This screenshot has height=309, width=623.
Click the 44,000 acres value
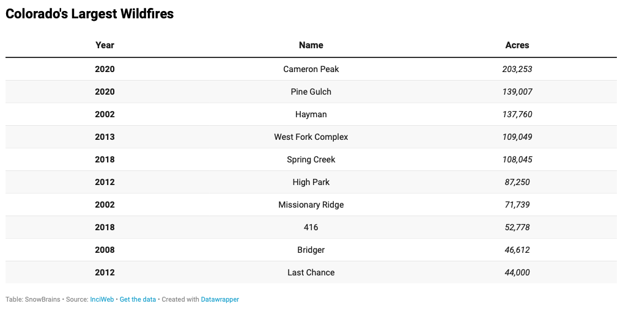[x=517, y=272]
